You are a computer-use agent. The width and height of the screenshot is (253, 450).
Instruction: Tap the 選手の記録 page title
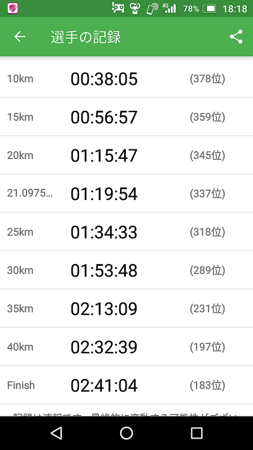(x=86, y=37)
